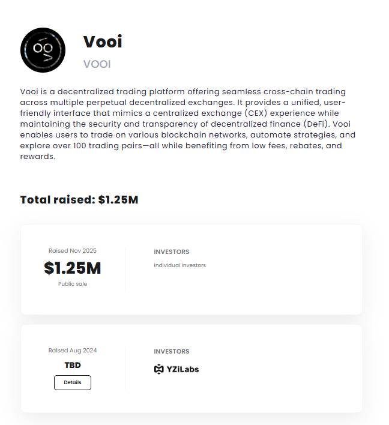Click the large $1.25M amount in card
This screenshot has width=389, height=425.
click(73, 268)
